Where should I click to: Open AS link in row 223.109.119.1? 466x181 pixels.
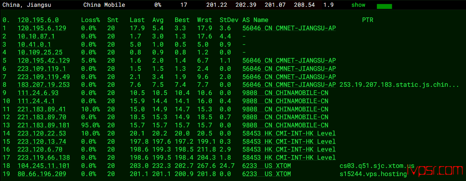point(289,69)
